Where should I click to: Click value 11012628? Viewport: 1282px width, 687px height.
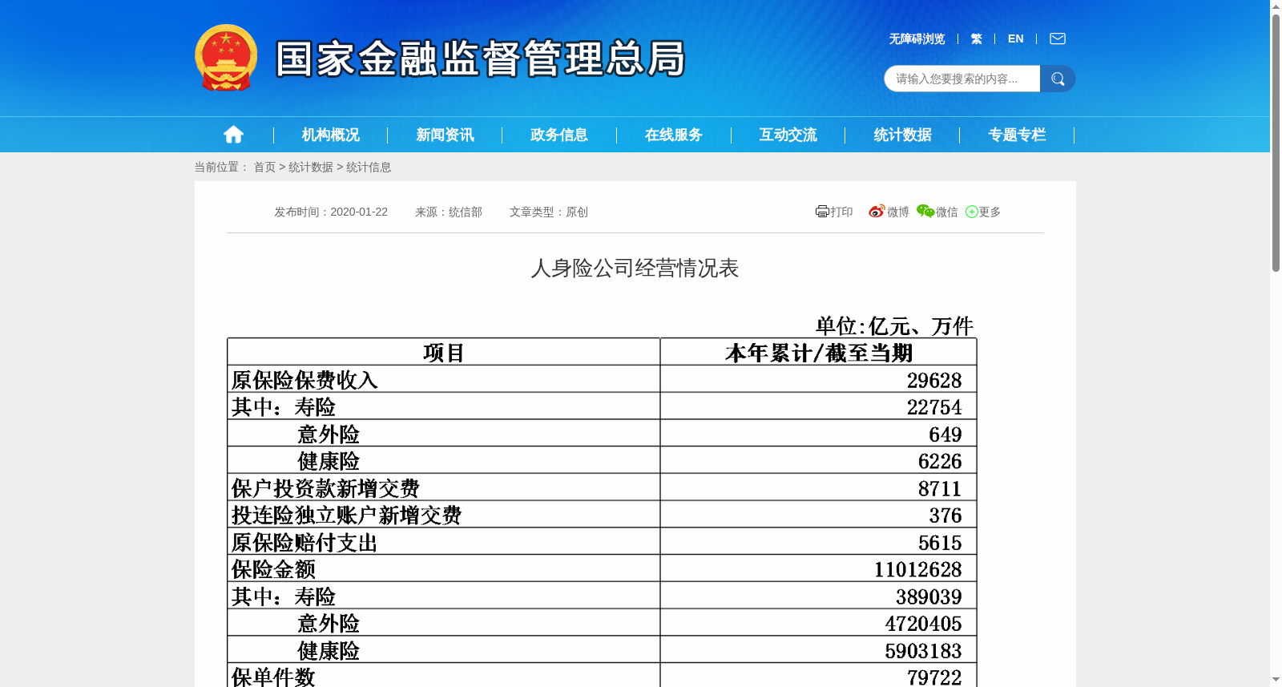[918, 569]
